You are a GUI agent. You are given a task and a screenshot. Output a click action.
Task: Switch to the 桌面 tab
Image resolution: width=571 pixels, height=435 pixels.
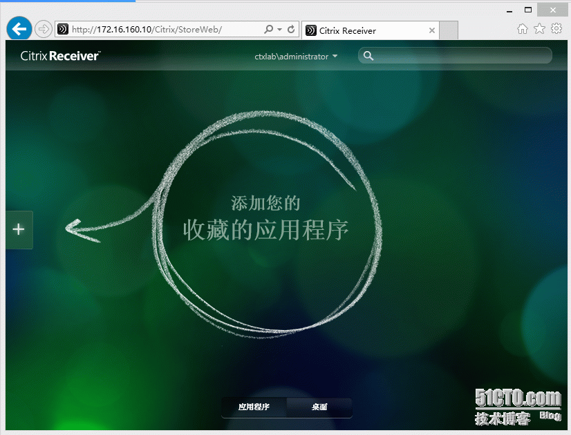319,407
